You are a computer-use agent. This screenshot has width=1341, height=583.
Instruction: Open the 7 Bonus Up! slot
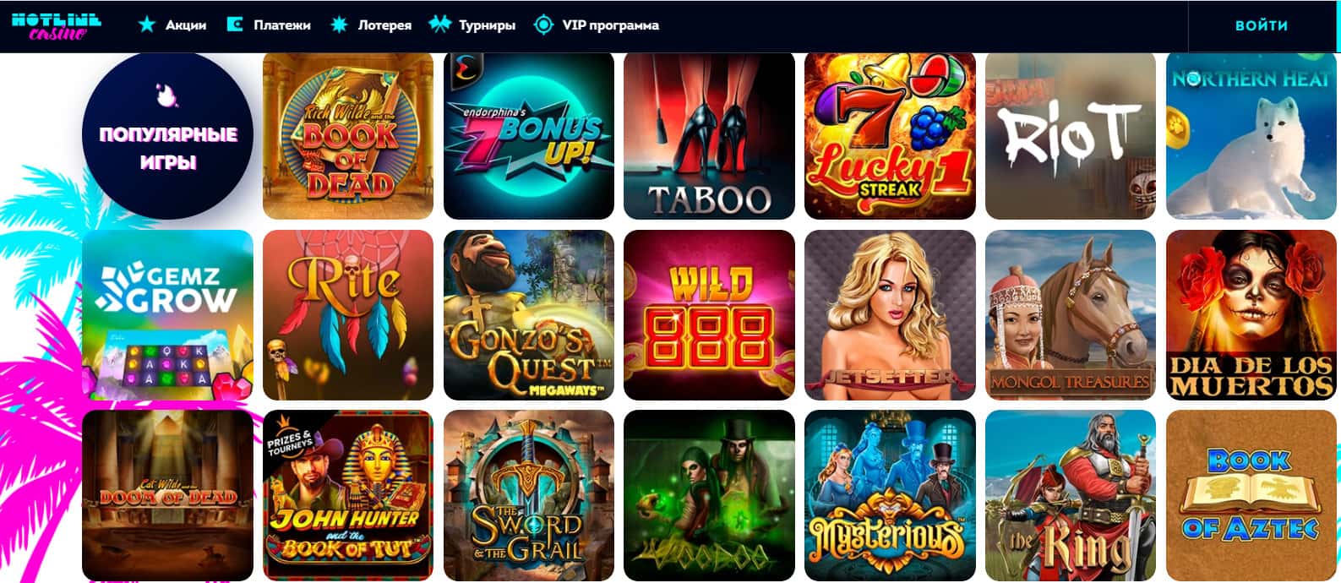tap(529, 135)
